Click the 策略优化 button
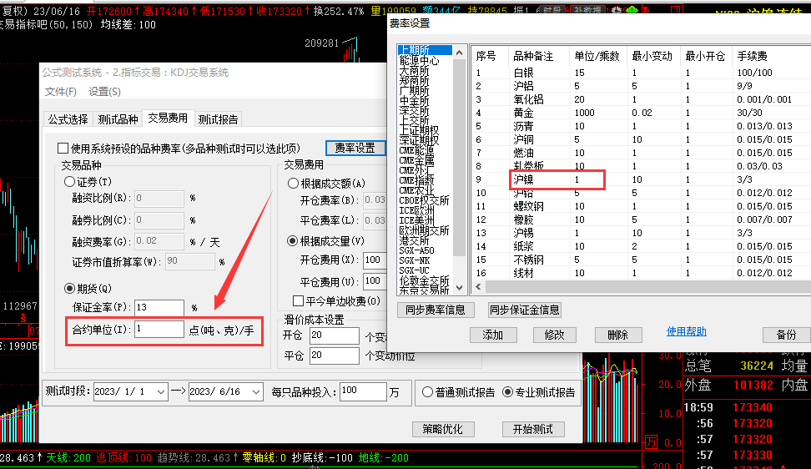Screen dimensions: 811x469 (443, 429)
